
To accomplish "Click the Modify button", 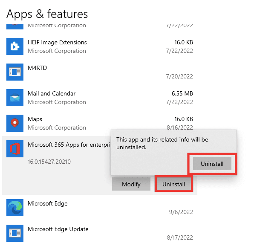I will tap(131, 184).
